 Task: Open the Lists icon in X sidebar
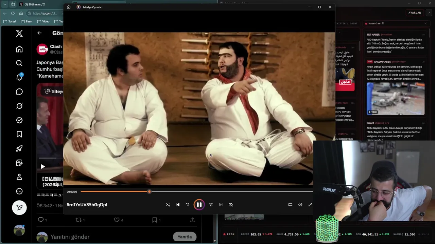19,163
